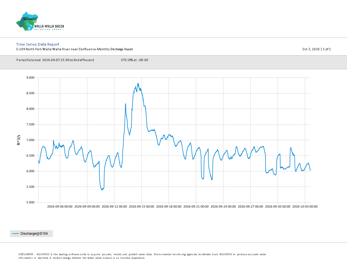The width and height of the screenshot is (347, 268).
Task: Click the 2026-09-12 00:00 axis label
Action: pyautogui.click(x=114, y=207)
